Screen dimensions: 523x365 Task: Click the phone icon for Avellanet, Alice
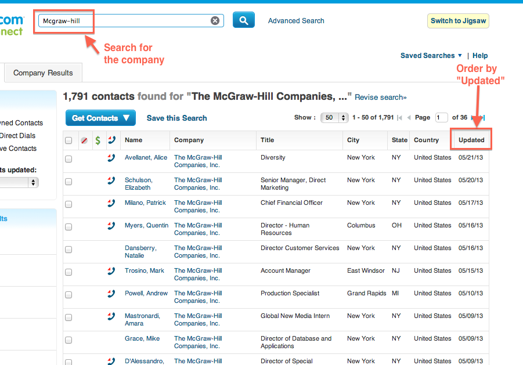[x=111, y=158]
